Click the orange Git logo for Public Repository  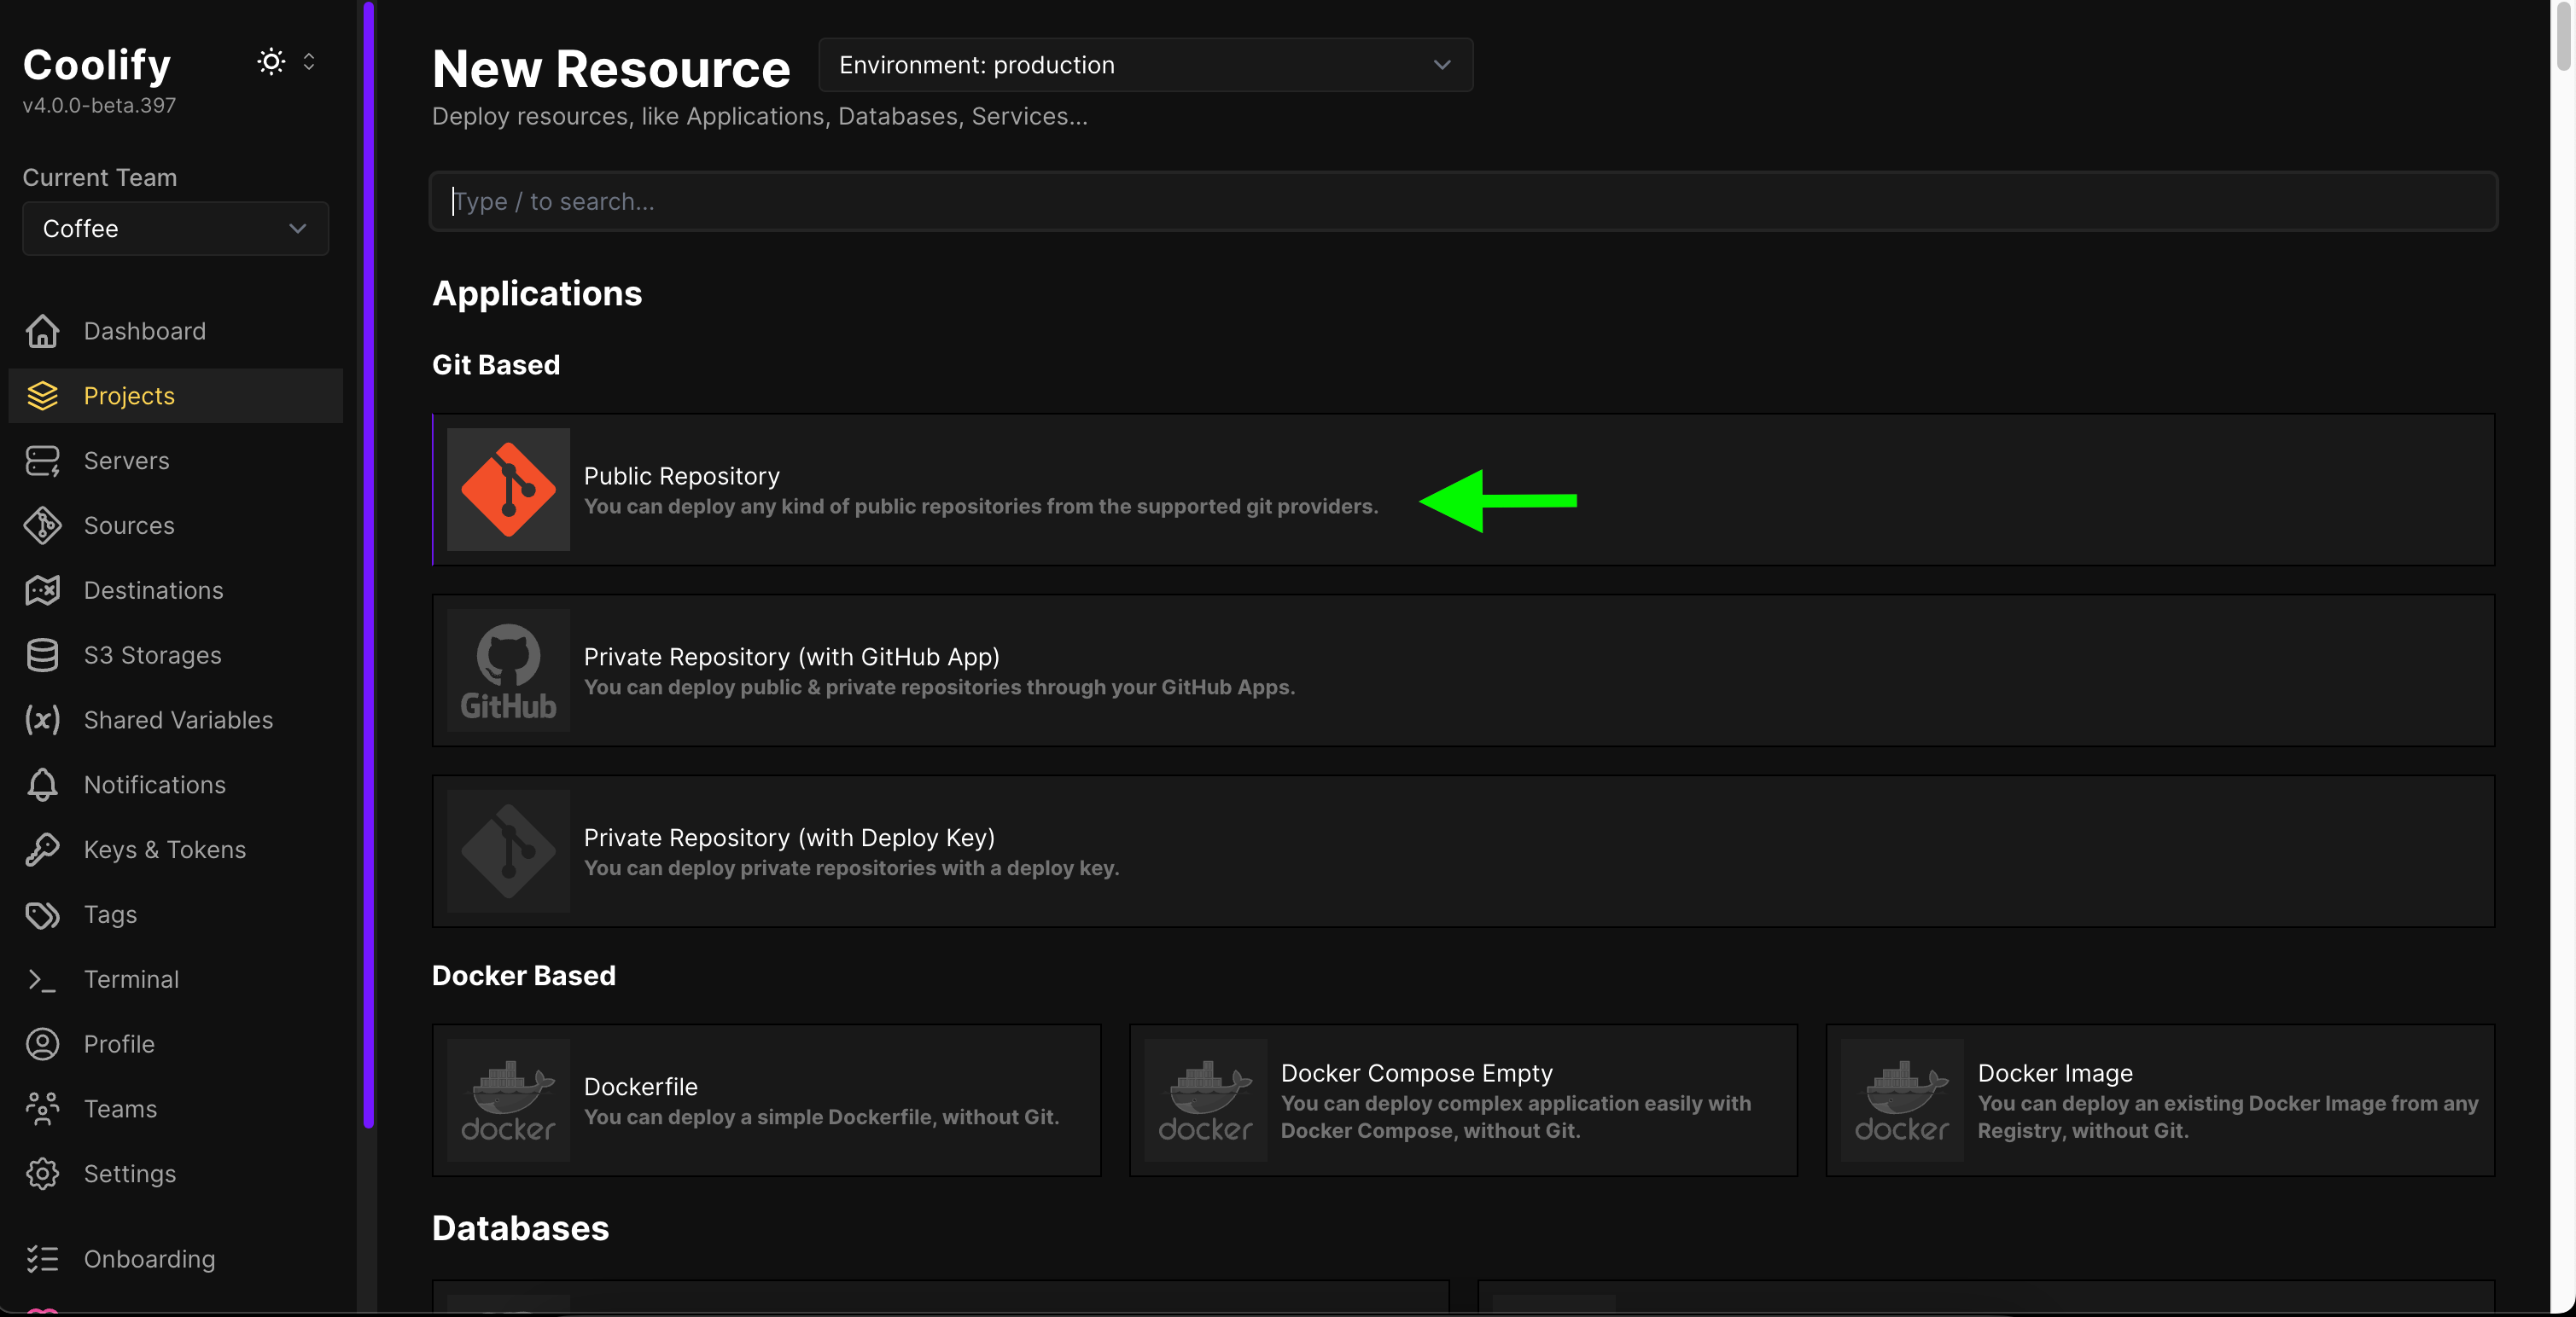pyautogui.click(x=508, y=490)
